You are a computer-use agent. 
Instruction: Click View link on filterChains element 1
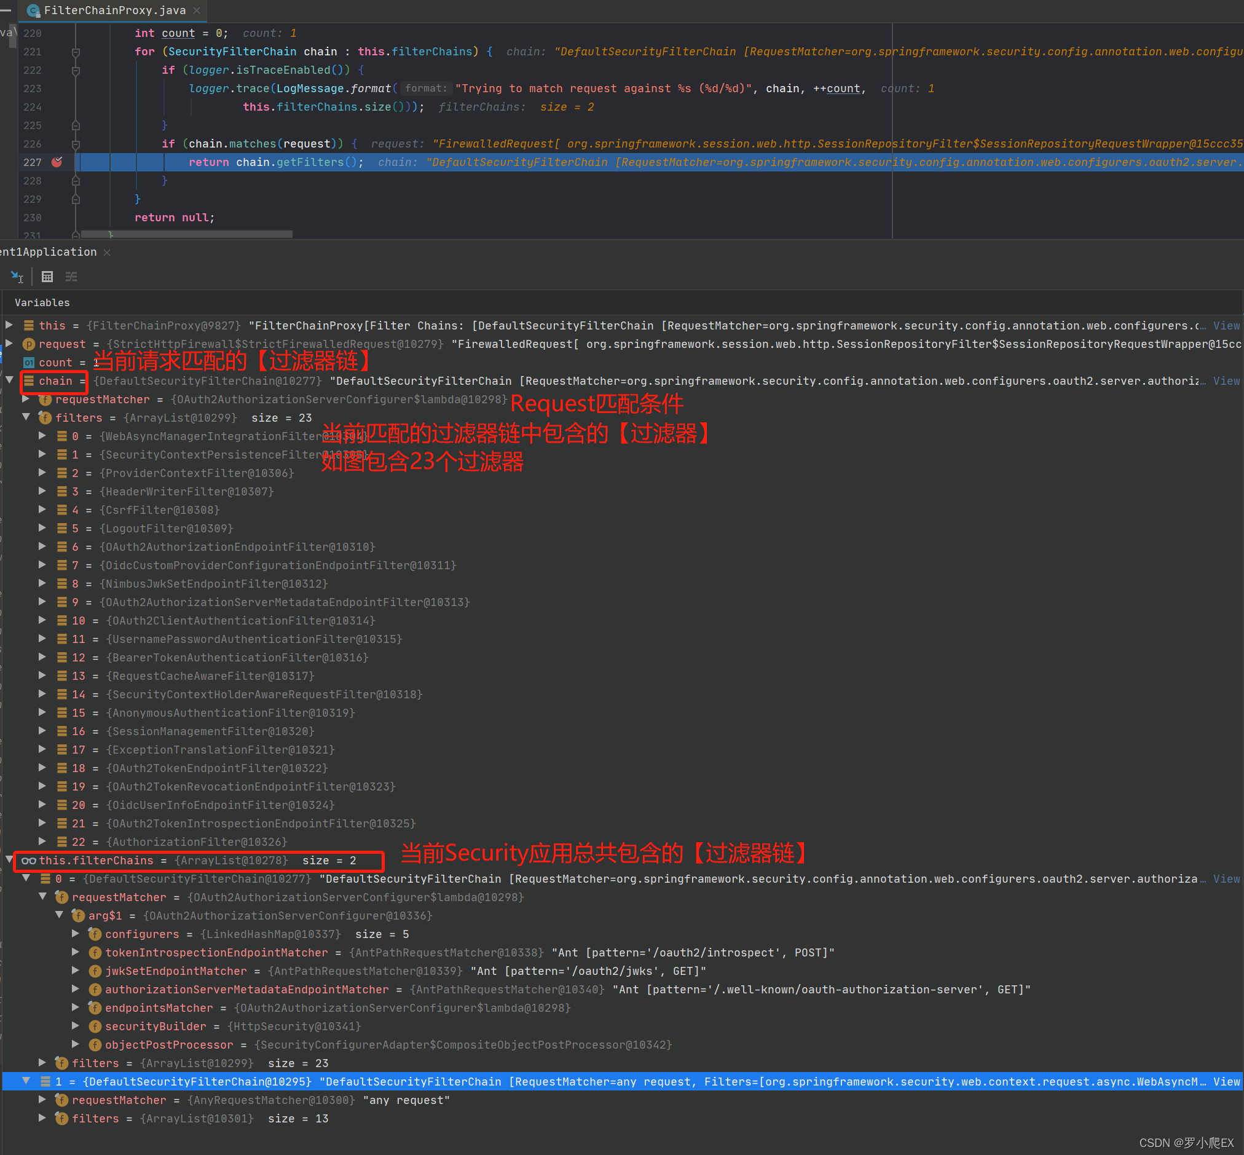click(x=1226, y=1082)
